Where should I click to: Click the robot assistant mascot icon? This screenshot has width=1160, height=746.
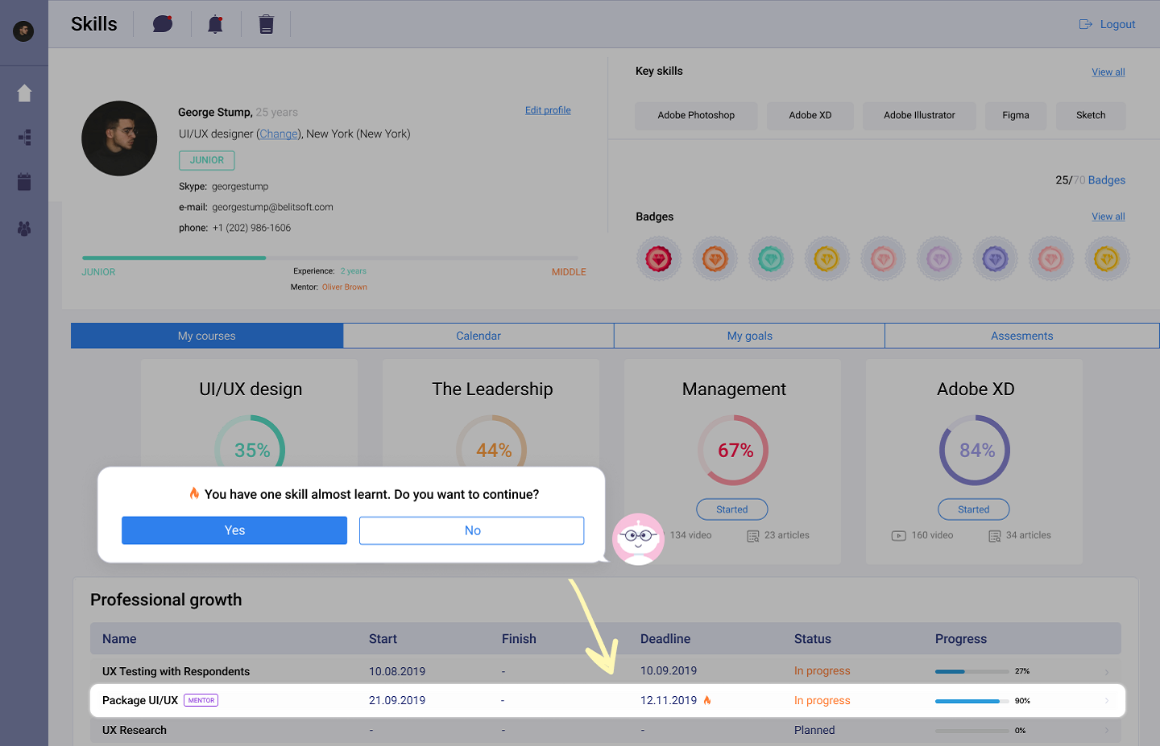tap(639, 539)
